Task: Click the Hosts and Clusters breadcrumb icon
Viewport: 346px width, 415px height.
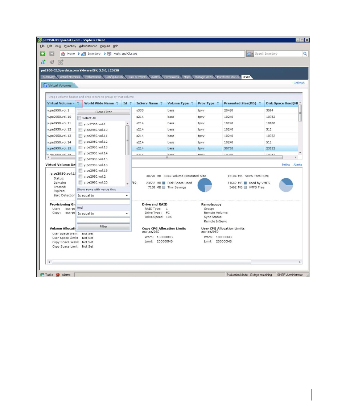Action: point(109,54)
